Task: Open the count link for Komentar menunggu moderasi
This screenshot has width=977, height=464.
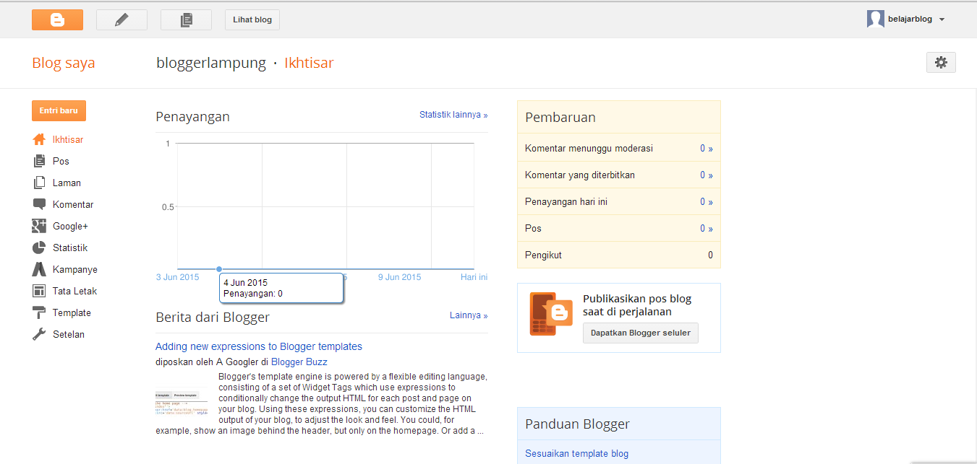Action: coord(707,149)
